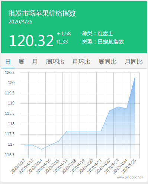Click the y-axis label 118.5
148x184 pixels.
point(10,113)
